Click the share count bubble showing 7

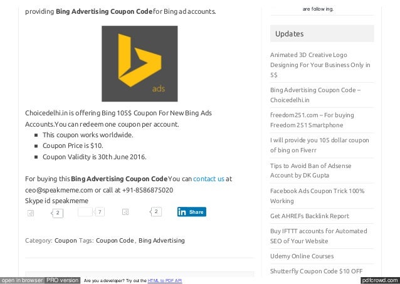[100, 213]
